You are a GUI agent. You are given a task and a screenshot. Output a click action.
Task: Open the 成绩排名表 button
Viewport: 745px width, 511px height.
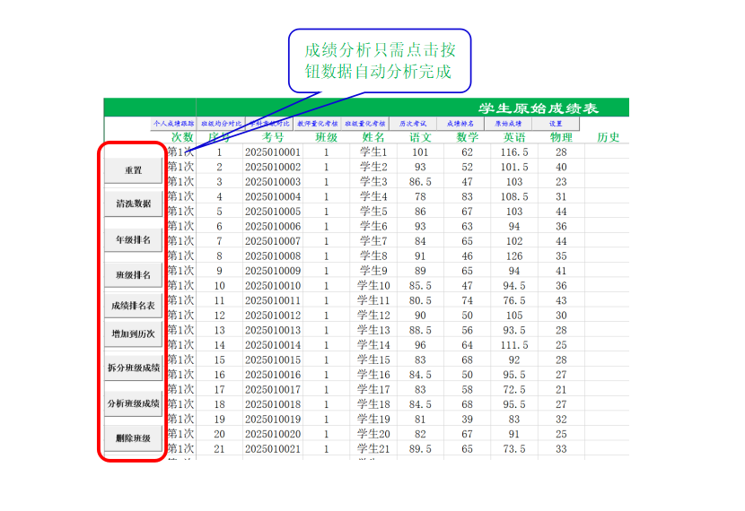pos(133,306)
